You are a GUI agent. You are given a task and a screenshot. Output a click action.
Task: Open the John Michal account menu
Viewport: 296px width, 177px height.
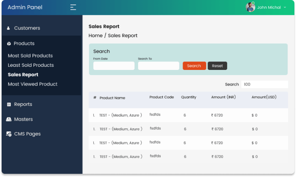click(x=269, y=7)
